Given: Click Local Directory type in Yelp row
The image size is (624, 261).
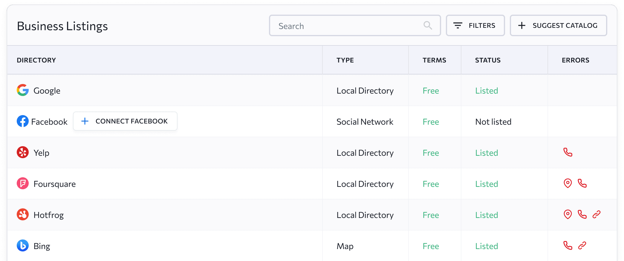Looking at the screenshot, I should click(365, 153).
